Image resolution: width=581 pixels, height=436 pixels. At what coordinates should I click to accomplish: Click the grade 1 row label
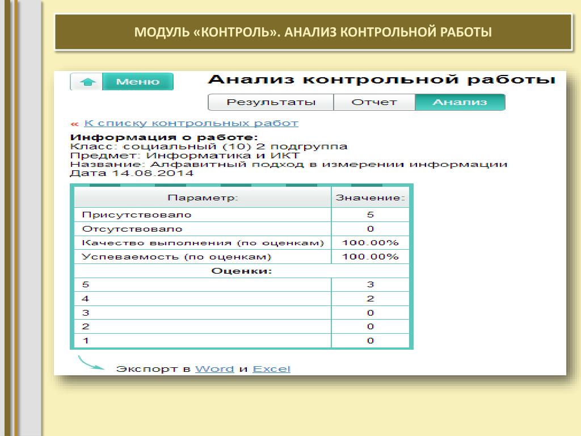86,341
